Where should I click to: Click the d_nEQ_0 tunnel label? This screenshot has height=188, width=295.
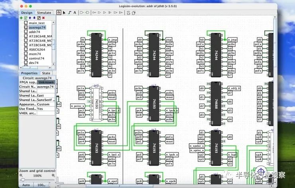[234, 88]
